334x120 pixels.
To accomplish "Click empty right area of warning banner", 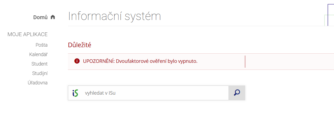I will coord(290,61).
